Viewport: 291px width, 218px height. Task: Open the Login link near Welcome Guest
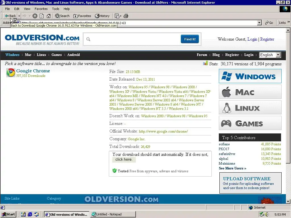coord(252,39)
